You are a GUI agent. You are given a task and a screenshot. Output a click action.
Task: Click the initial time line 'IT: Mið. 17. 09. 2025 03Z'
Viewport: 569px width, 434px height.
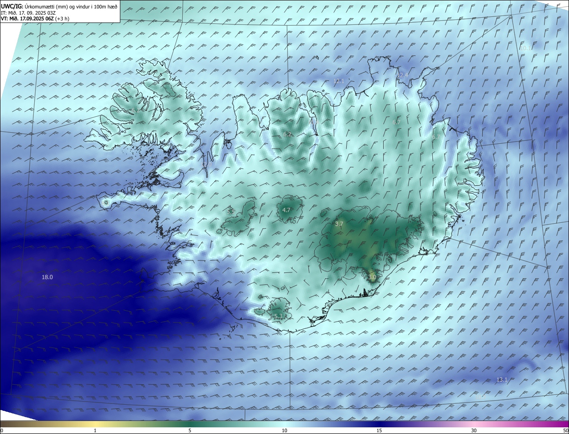pyautogui.click(x=28, y=12)
